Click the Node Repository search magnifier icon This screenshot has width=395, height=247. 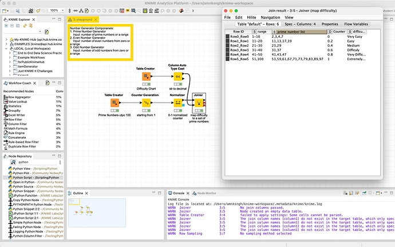coord(13,162)
